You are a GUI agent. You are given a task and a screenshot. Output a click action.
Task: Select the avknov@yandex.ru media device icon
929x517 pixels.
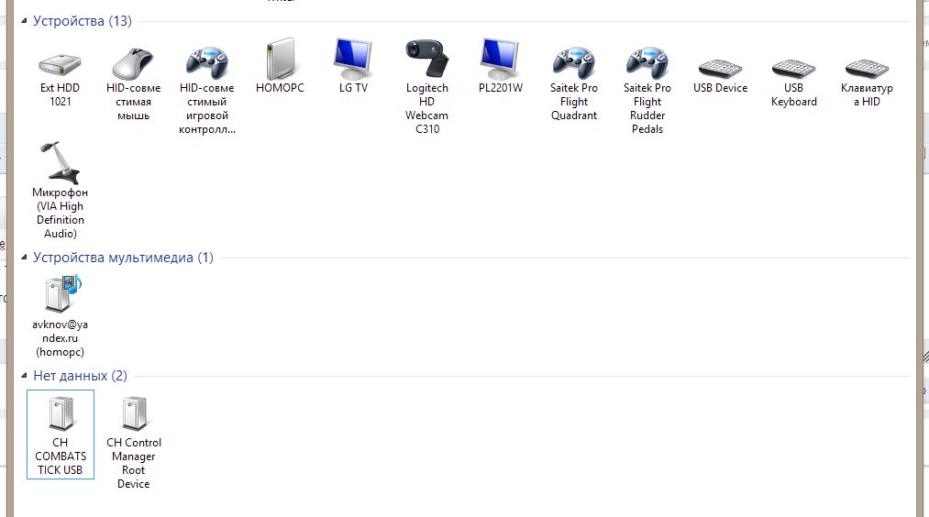pos(62,293)
